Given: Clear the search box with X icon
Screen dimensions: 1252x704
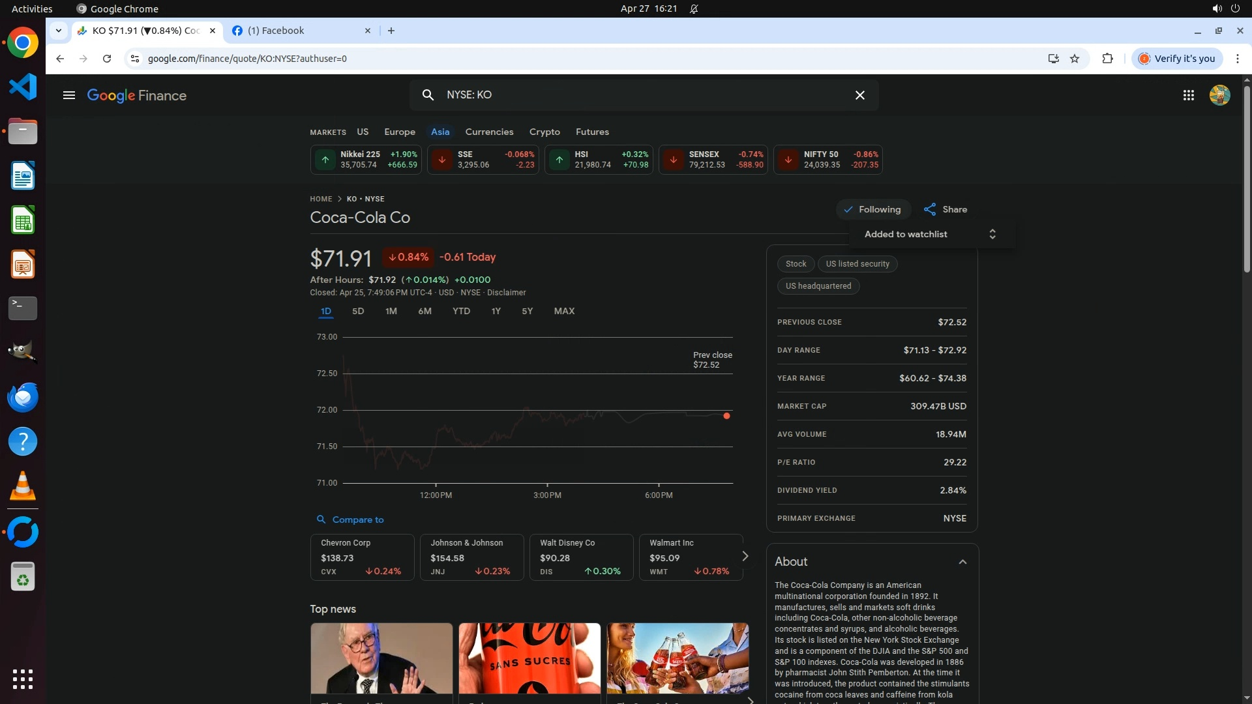Looking at the screenshot, I should click(859, 95).
